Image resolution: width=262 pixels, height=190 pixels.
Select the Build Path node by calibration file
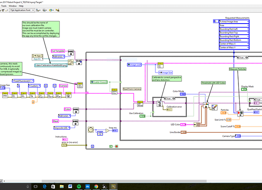pyautogui.click(x=71, y=62)
